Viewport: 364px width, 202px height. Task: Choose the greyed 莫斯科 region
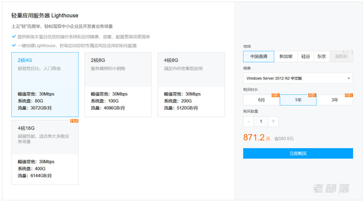341,57
